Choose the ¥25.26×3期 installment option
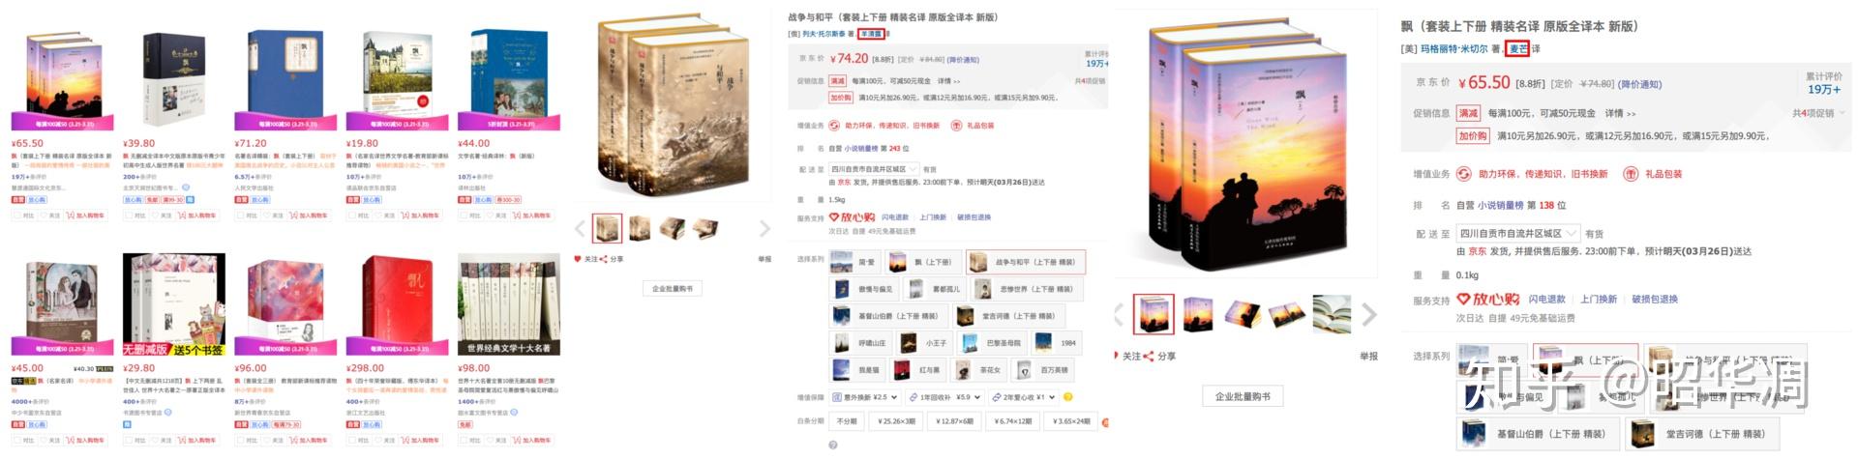This screenshot has height=460, width=1858. [x=895, y=421]
